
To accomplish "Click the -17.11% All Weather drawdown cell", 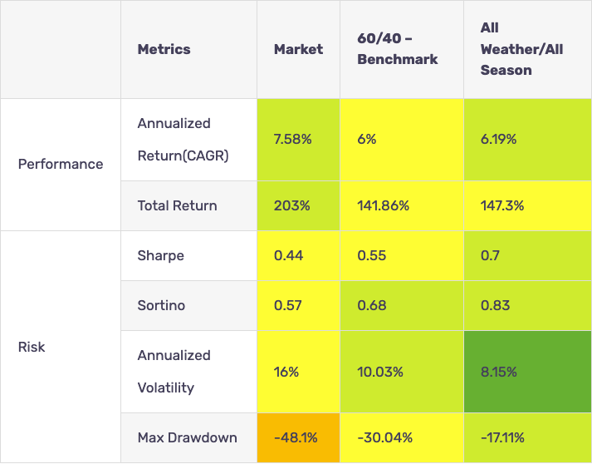I will click(x=502, y=437).
